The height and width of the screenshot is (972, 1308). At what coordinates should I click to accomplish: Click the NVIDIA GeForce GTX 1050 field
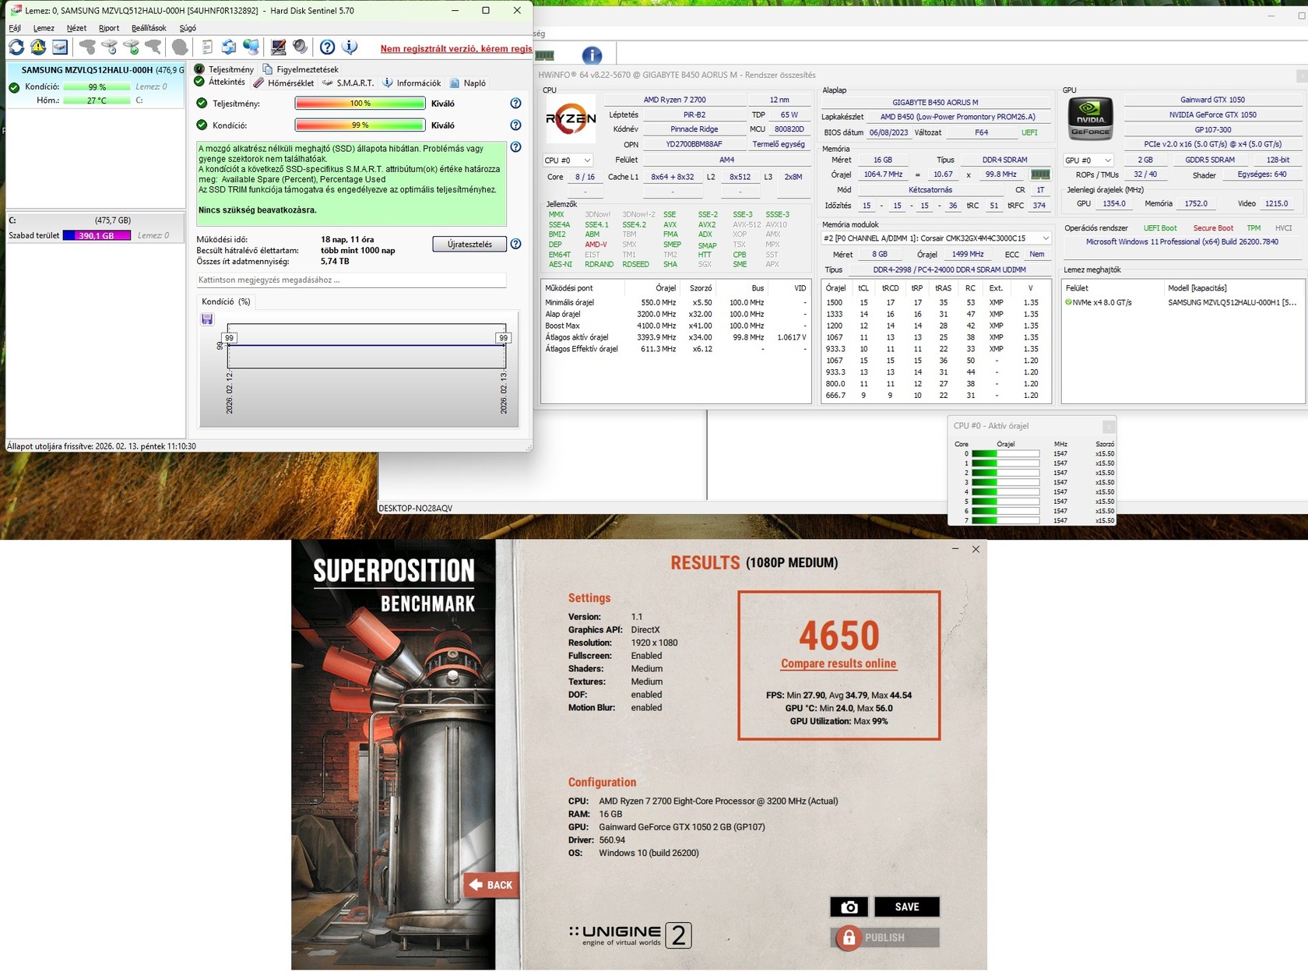click(1212, 114)
